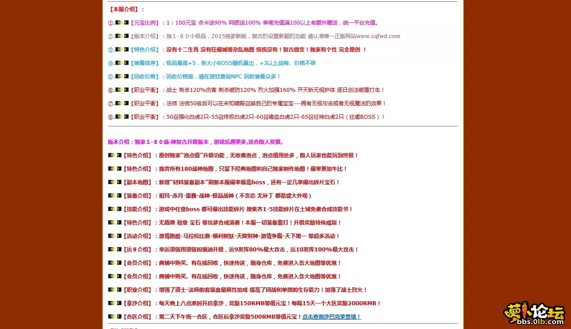Click the NEW icon next to 【拿沙介绍】

point(114,303)
